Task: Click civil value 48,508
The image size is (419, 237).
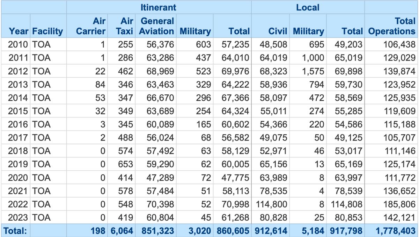Action: pyautogui.click(x=274, y=44)
